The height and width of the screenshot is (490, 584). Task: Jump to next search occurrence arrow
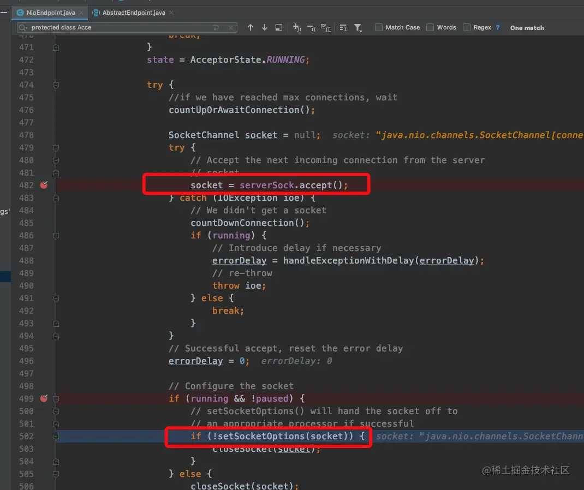pos(265,27)
